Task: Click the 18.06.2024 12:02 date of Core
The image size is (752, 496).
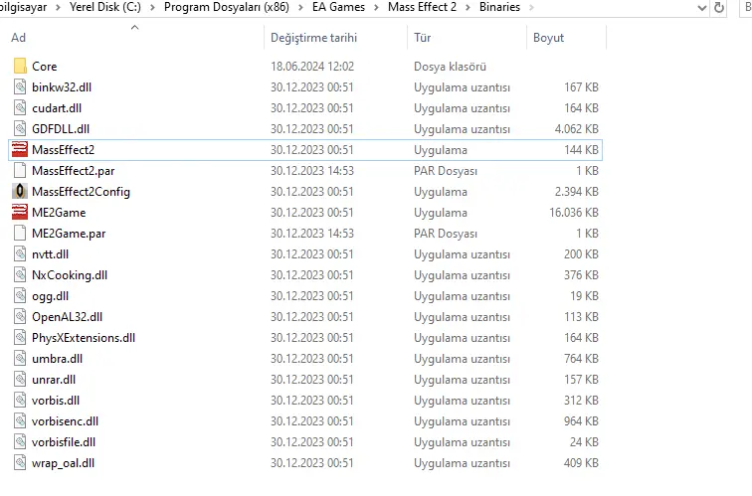Action: (312, 67)
